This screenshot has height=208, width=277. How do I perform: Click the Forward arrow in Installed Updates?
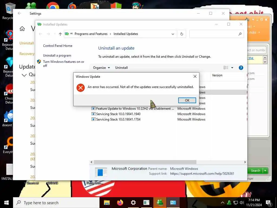pos(48,34)
